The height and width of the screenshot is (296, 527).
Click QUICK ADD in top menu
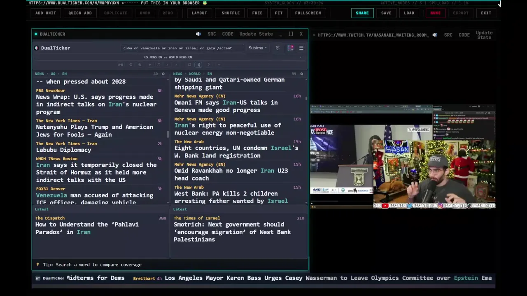(x=80, y=13)
